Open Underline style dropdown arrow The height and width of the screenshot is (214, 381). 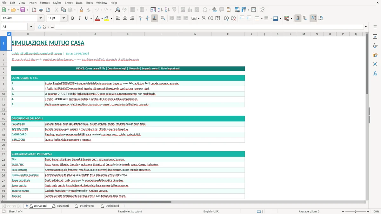pos(91,18)
